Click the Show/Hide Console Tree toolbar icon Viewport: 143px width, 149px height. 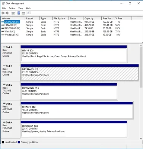pyautogui.click(x=13, y=13)
